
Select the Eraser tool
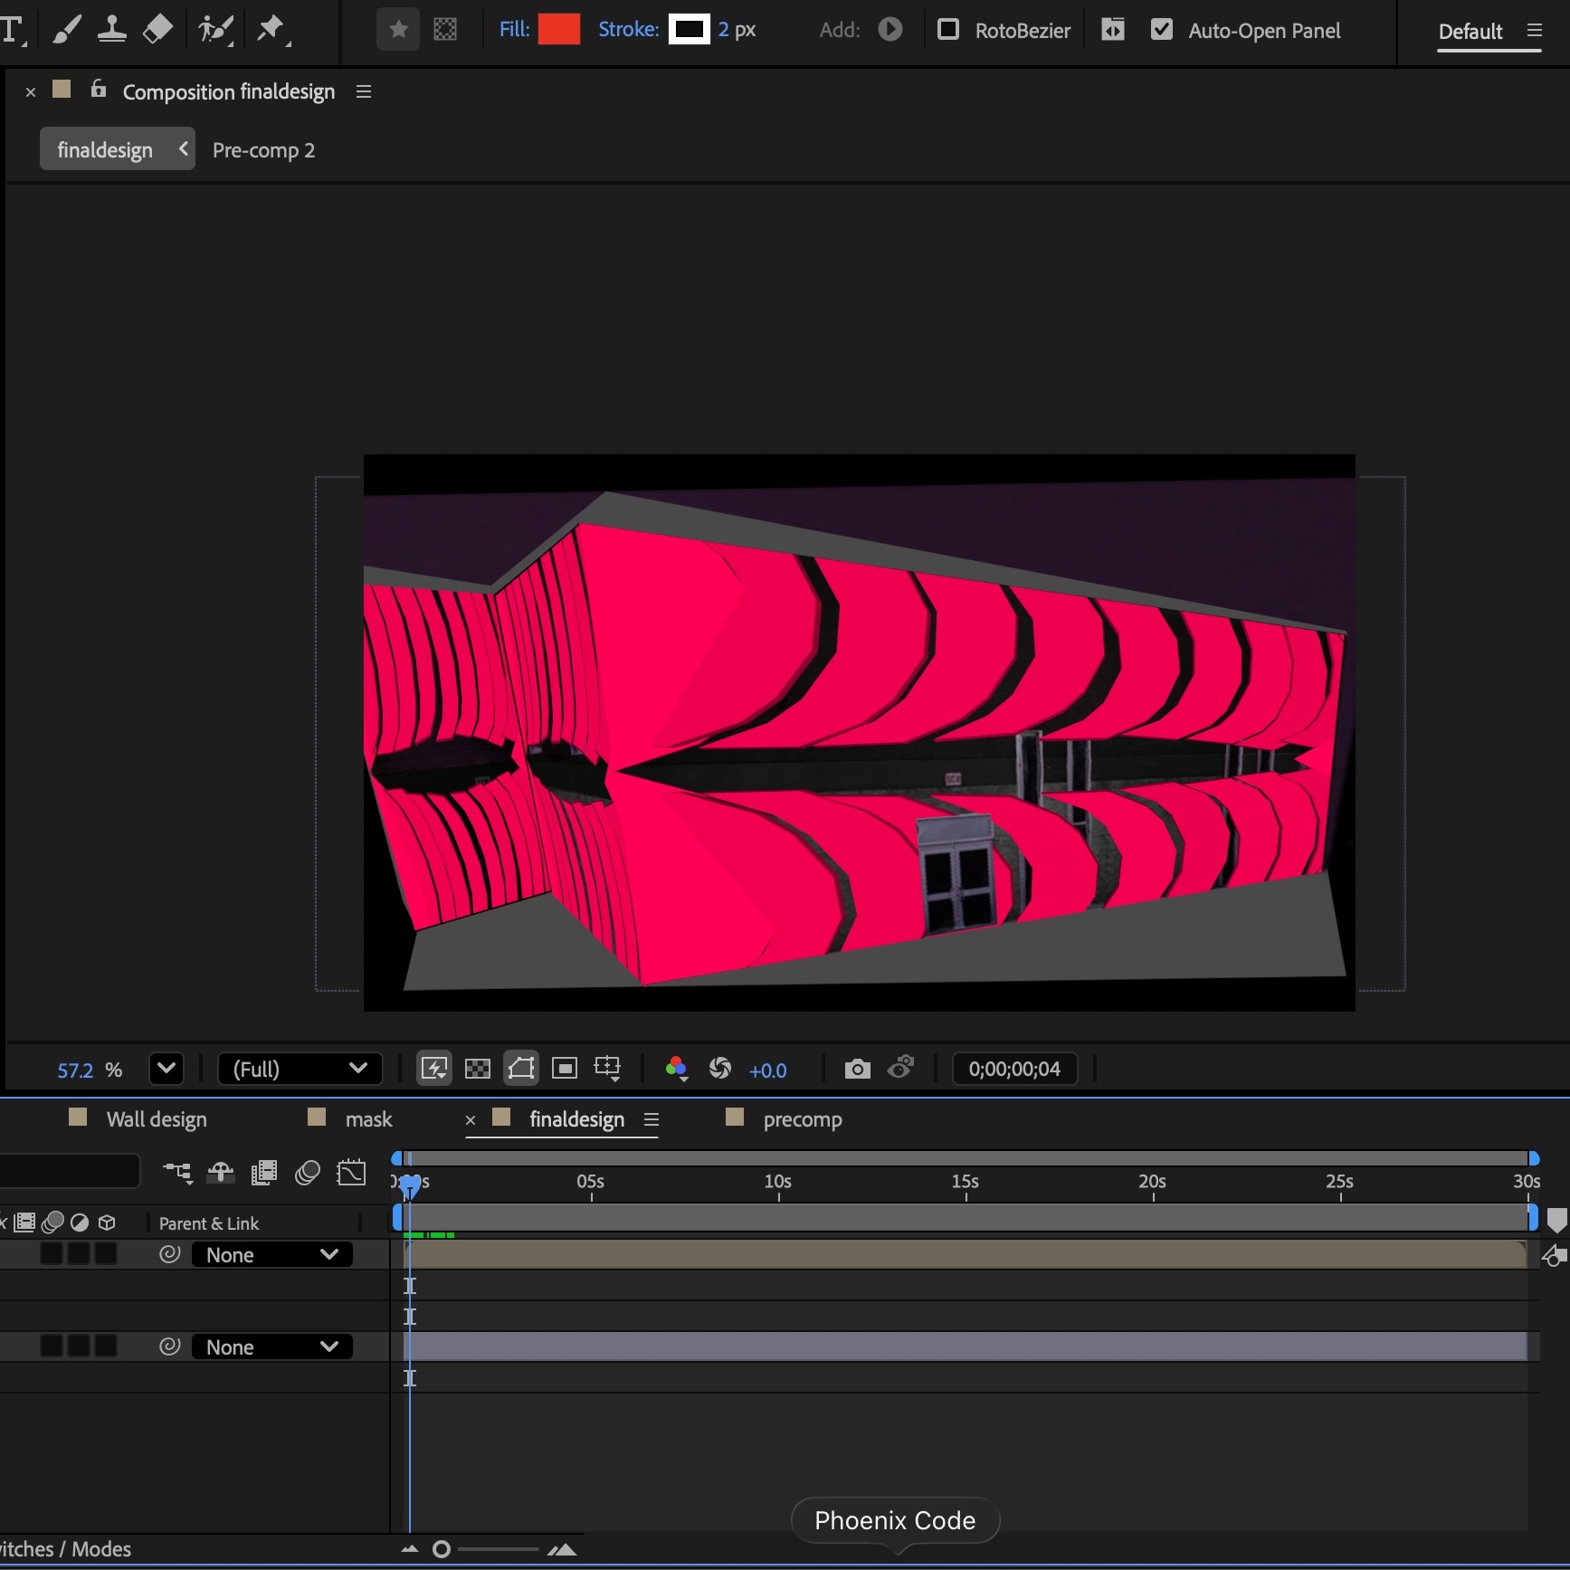[x=156, y=30]
